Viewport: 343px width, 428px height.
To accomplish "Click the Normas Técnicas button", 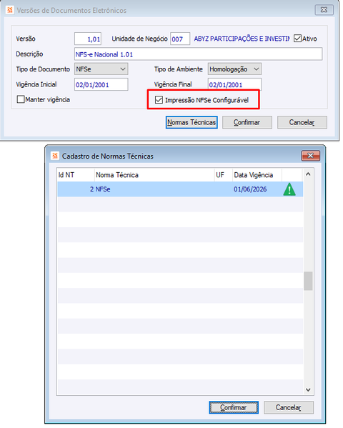I will (192, 122).
